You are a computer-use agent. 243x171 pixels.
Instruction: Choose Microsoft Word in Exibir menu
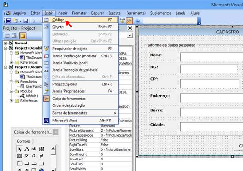pyautogui.click(x=81, y=121)
